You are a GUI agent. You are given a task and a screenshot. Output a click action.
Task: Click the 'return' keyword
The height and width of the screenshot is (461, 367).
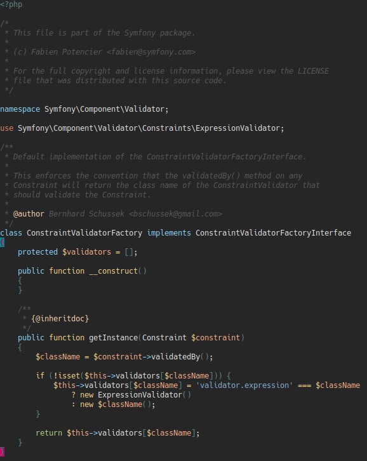pos(49,433)
